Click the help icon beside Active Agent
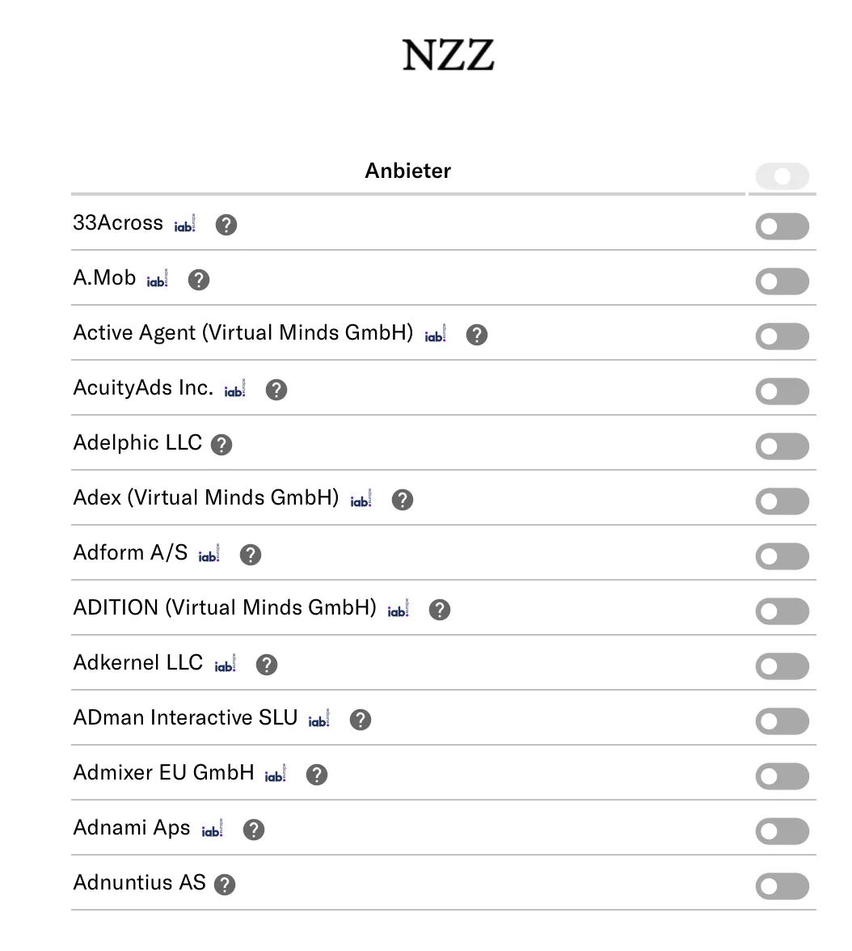 [477, 335]
